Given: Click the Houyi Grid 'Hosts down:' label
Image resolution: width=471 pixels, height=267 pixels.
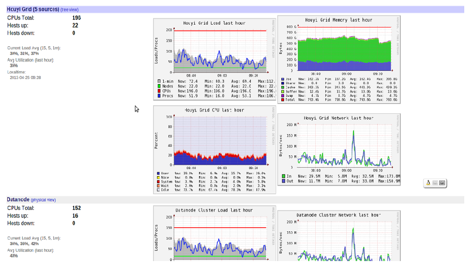Looking at the screenshot, I should point(21,33).
